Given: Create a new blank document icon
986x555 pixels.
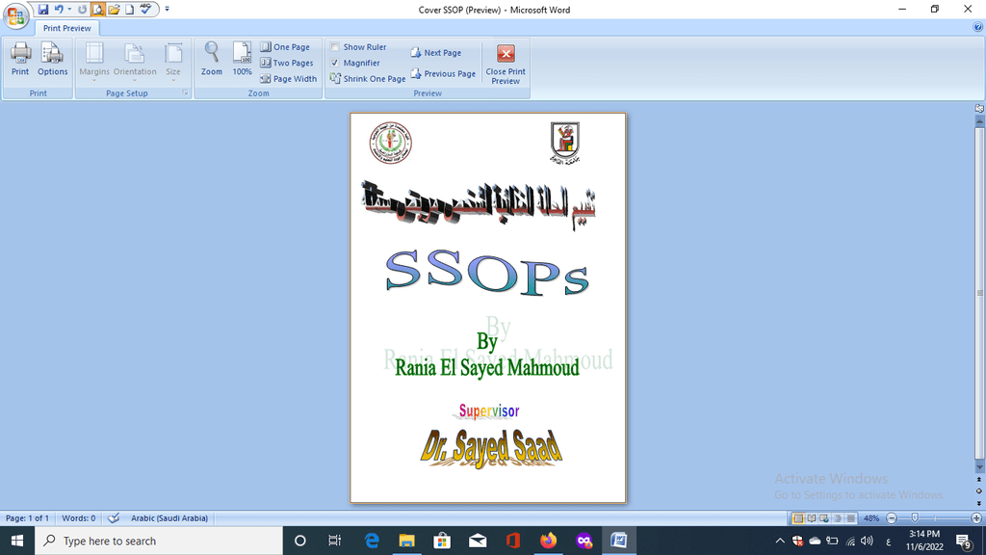Looking at the screenshot, I should (x=130, y=10).
